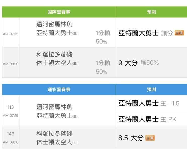Select the 國際盤賽事 table header
187x151 pixels.
click(59, 12)
